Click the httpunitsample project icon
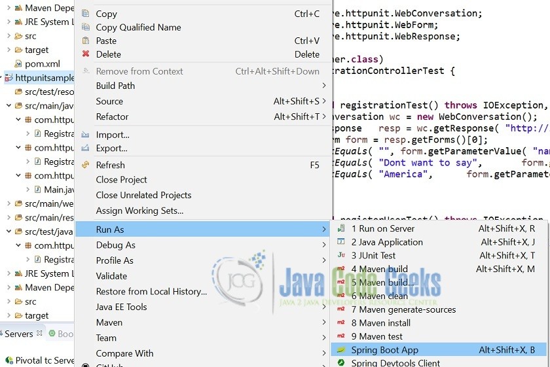 9,78
